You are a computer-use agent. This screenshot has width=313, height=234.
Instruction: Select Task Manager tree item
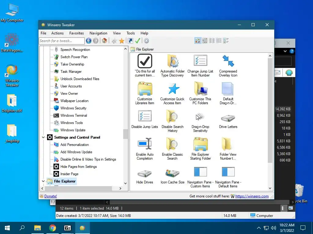click(71, 72)
